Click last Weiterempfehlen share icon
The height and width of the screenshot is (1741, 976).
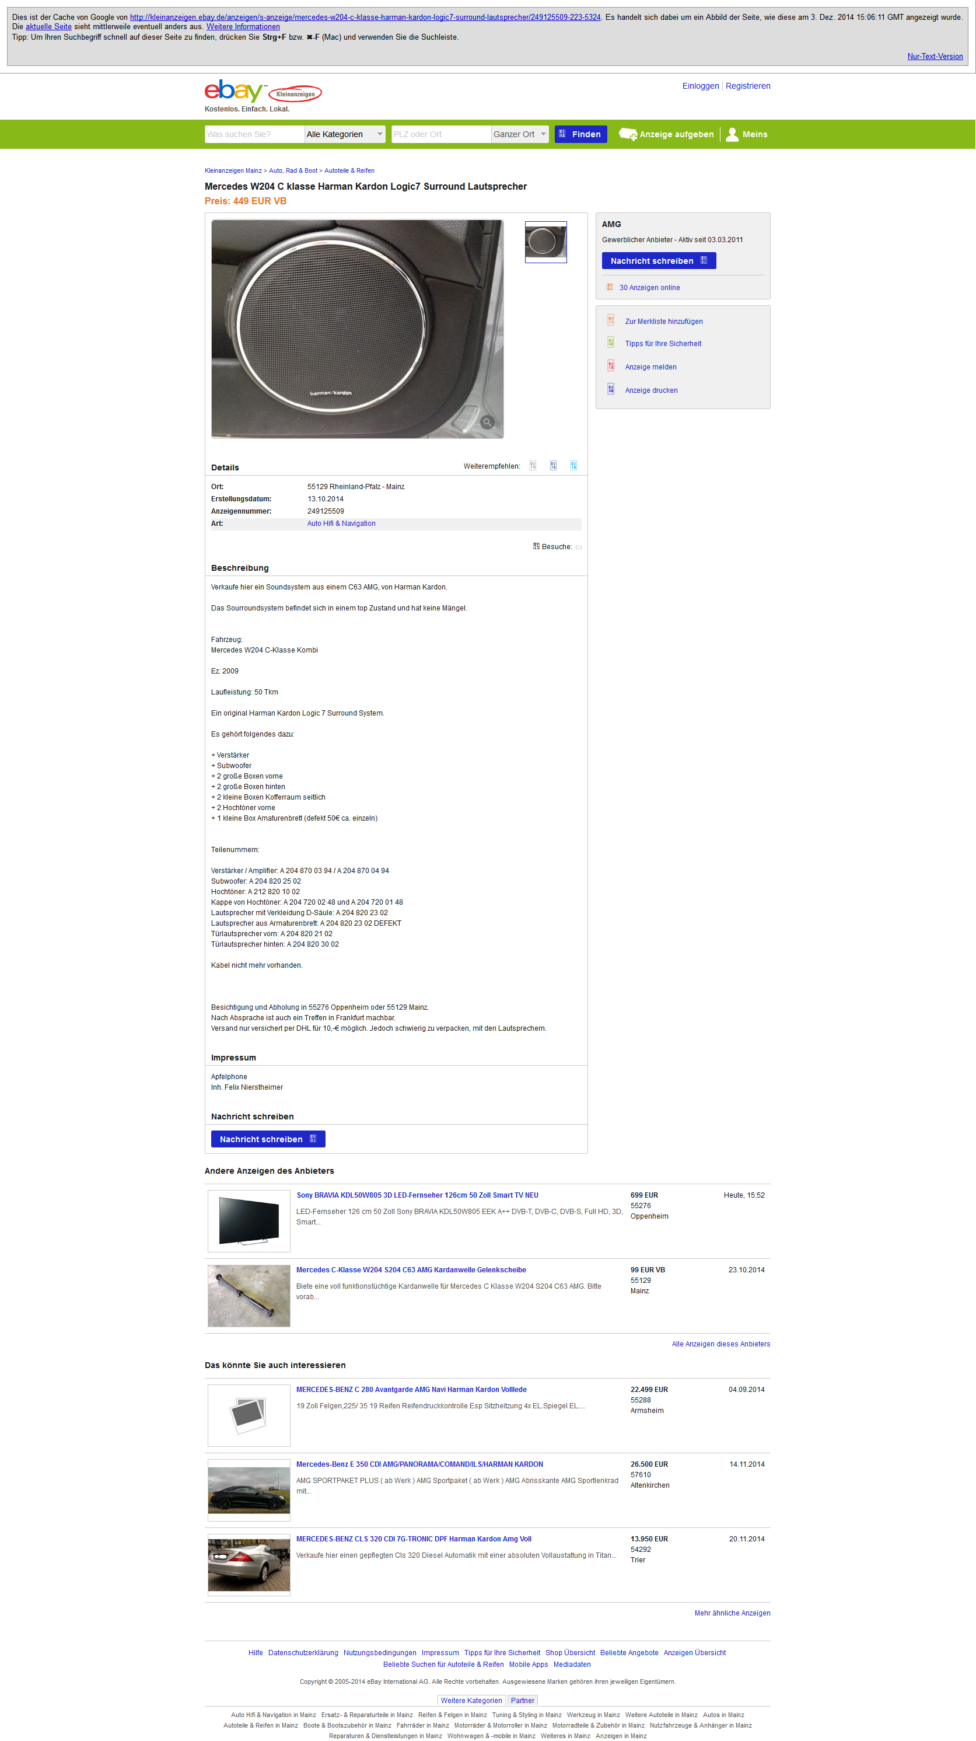[573, 466]
